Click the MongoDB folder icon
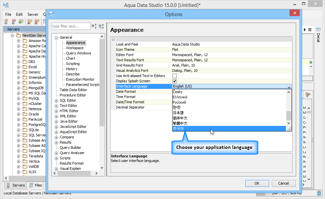This screenshot has width=325, height=199. (25, 88)
